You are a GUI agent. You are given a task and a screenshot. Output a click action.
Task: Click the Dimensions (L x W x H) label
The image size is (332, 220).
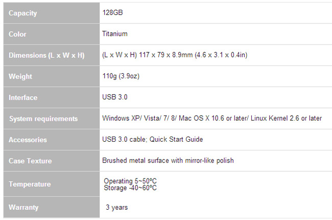pyautogui.click(x=46, y=55)
